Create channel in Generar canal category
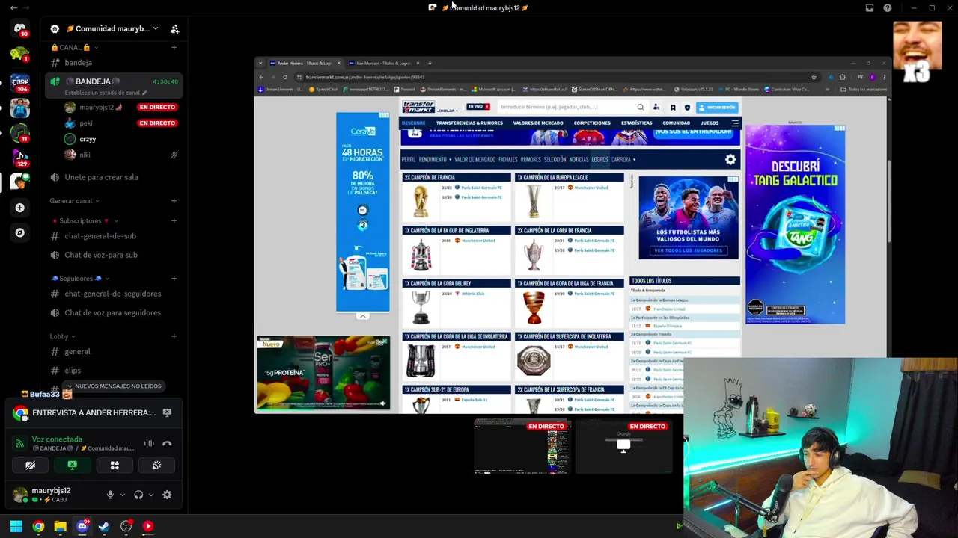Image resolution: width=958 pixels, height=538 pixels. coord(174,200)
